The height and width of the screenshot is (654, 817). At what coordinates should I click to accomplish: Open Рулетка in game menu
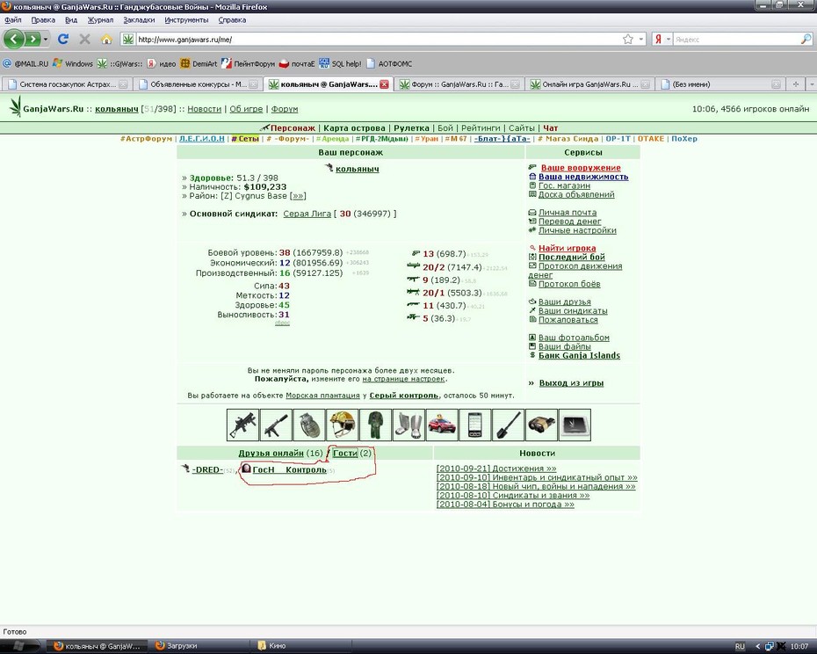[x=411, y=127]
